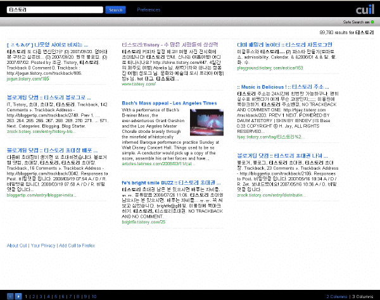
Task: Open first result title linking jogun.tistory.com
Action: 47,44
